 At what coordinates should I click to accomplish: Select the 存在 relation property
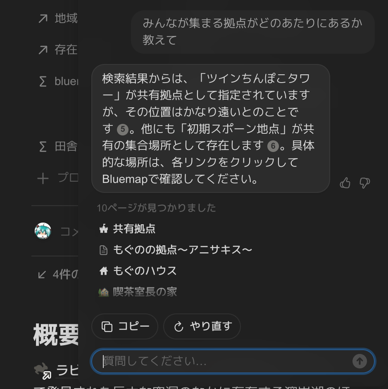coord(66,50)
